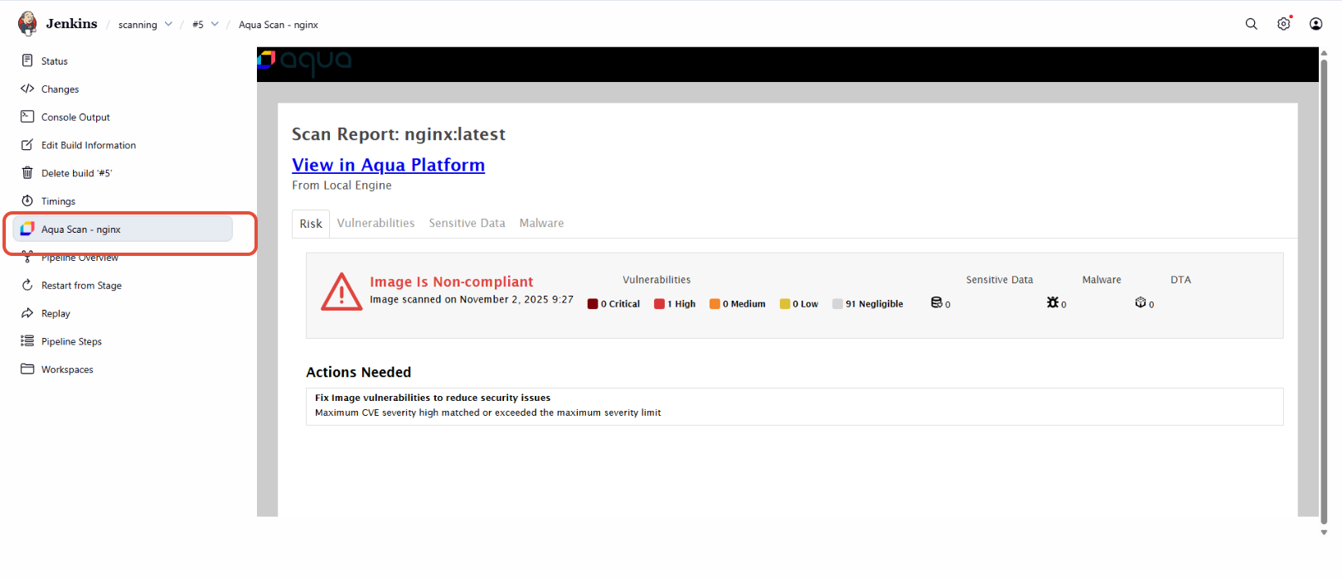Click 'Actions Needed' heading
The height and width of the screenshot is (579, 1342).
(x=359, y=372)
